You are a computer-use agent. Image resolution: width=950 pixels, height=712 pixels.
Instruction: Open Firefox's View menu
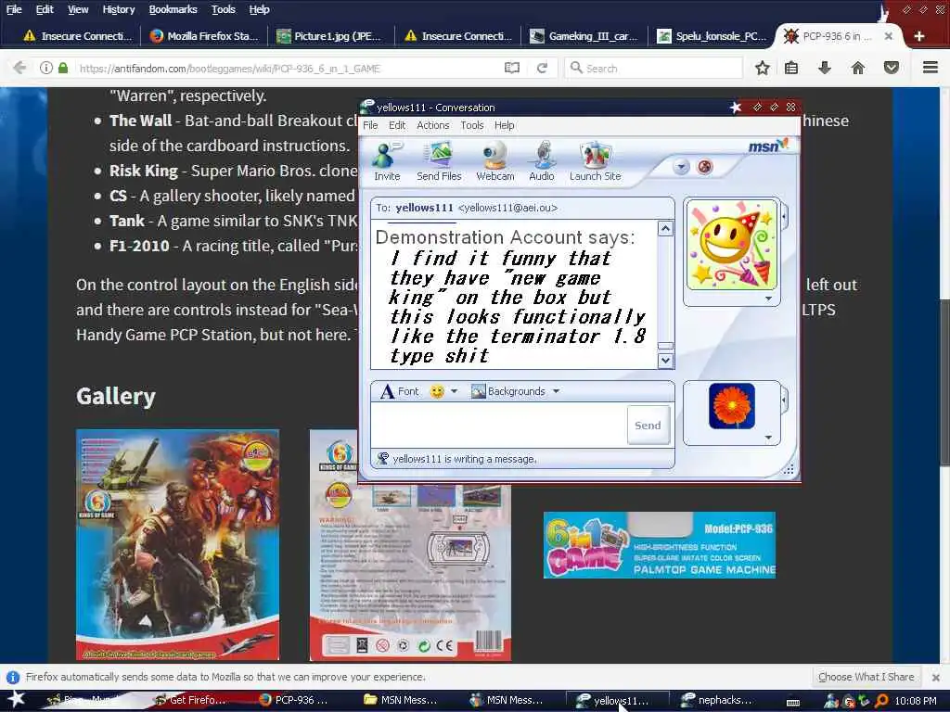tap(78, 9)
